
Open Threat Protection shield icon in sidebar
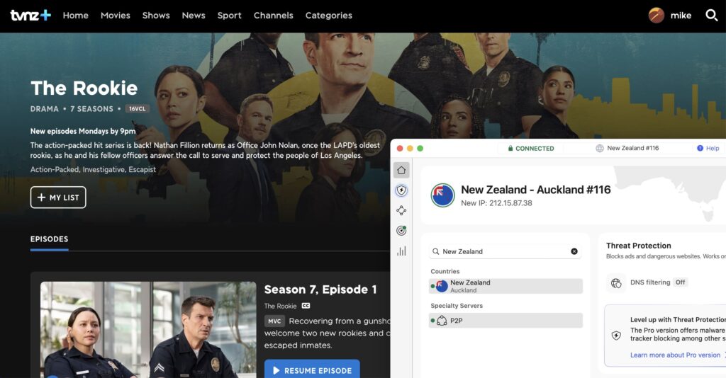click(401, 190)
